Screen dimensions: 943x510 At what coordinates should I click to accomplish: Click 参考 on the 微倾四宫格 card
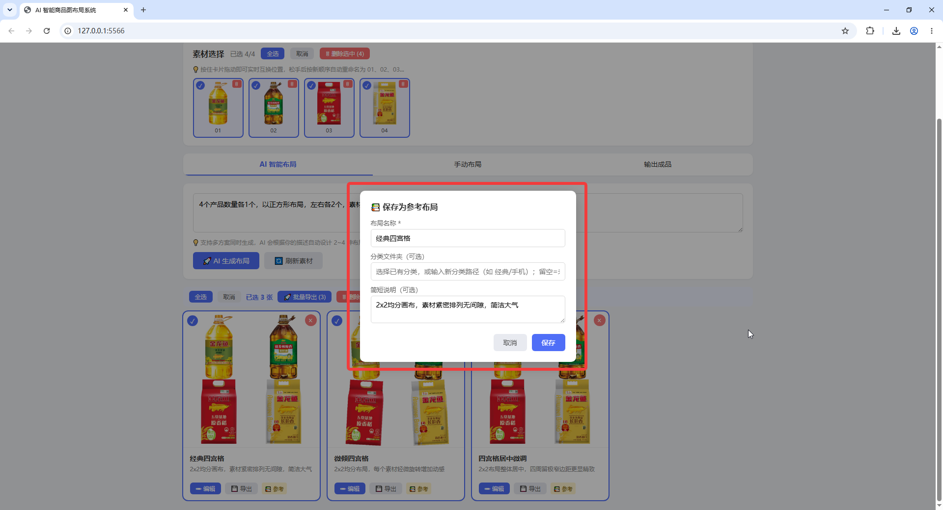pyautogui.click(x=419, y=489)
